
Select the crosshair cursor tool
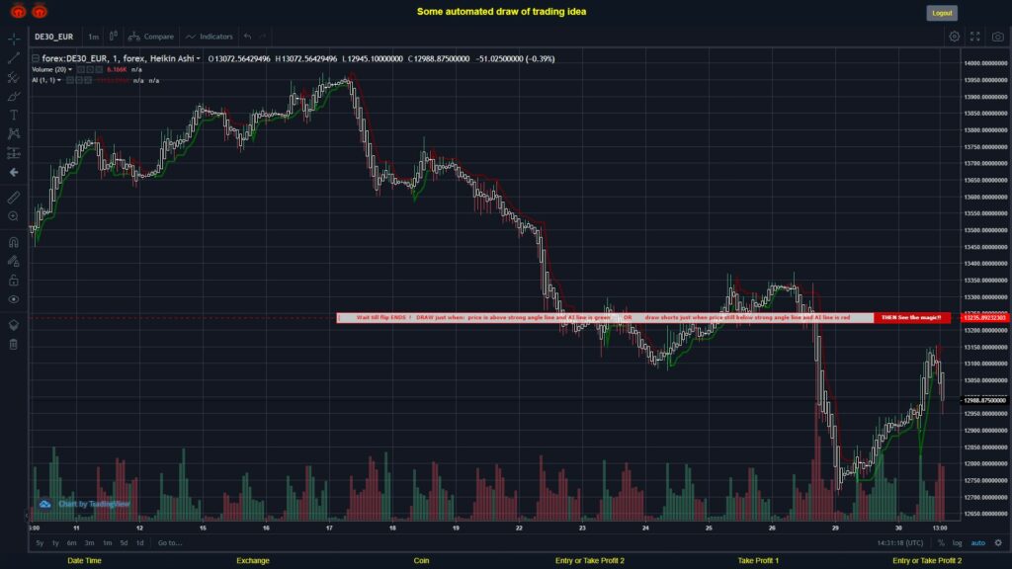tap(14, 39)
